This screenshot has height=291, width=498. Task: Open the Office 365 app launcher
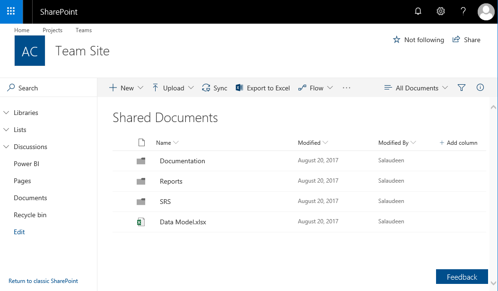tap(10, 11)
